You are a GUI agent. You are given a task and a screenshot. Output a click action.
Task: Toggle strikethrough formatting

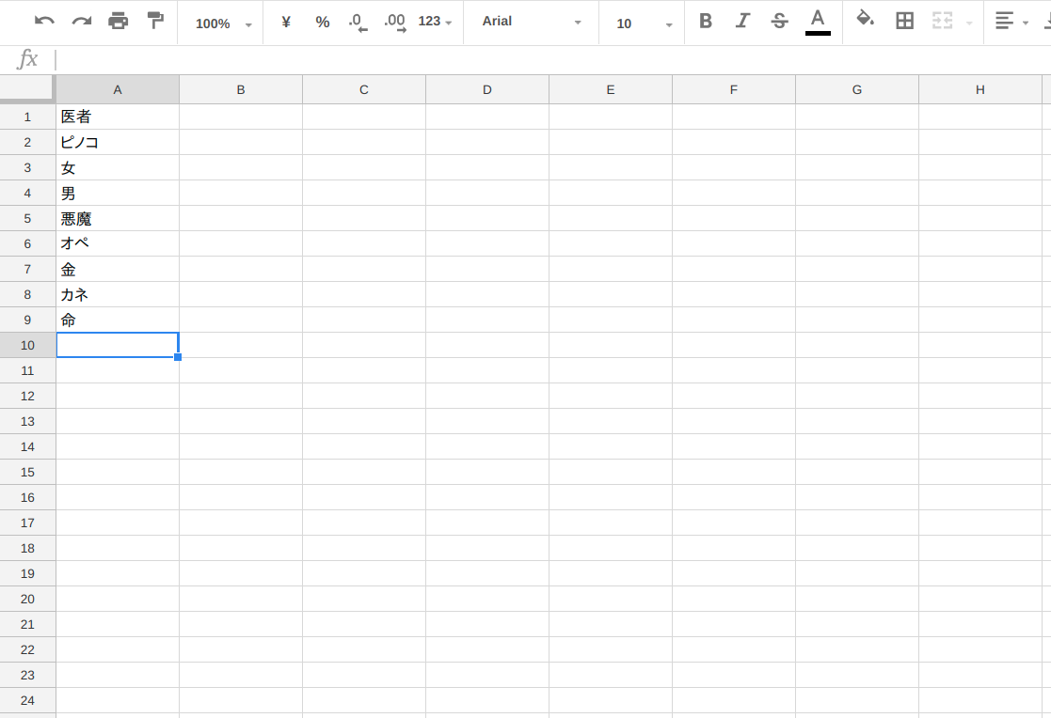[779, 22]
